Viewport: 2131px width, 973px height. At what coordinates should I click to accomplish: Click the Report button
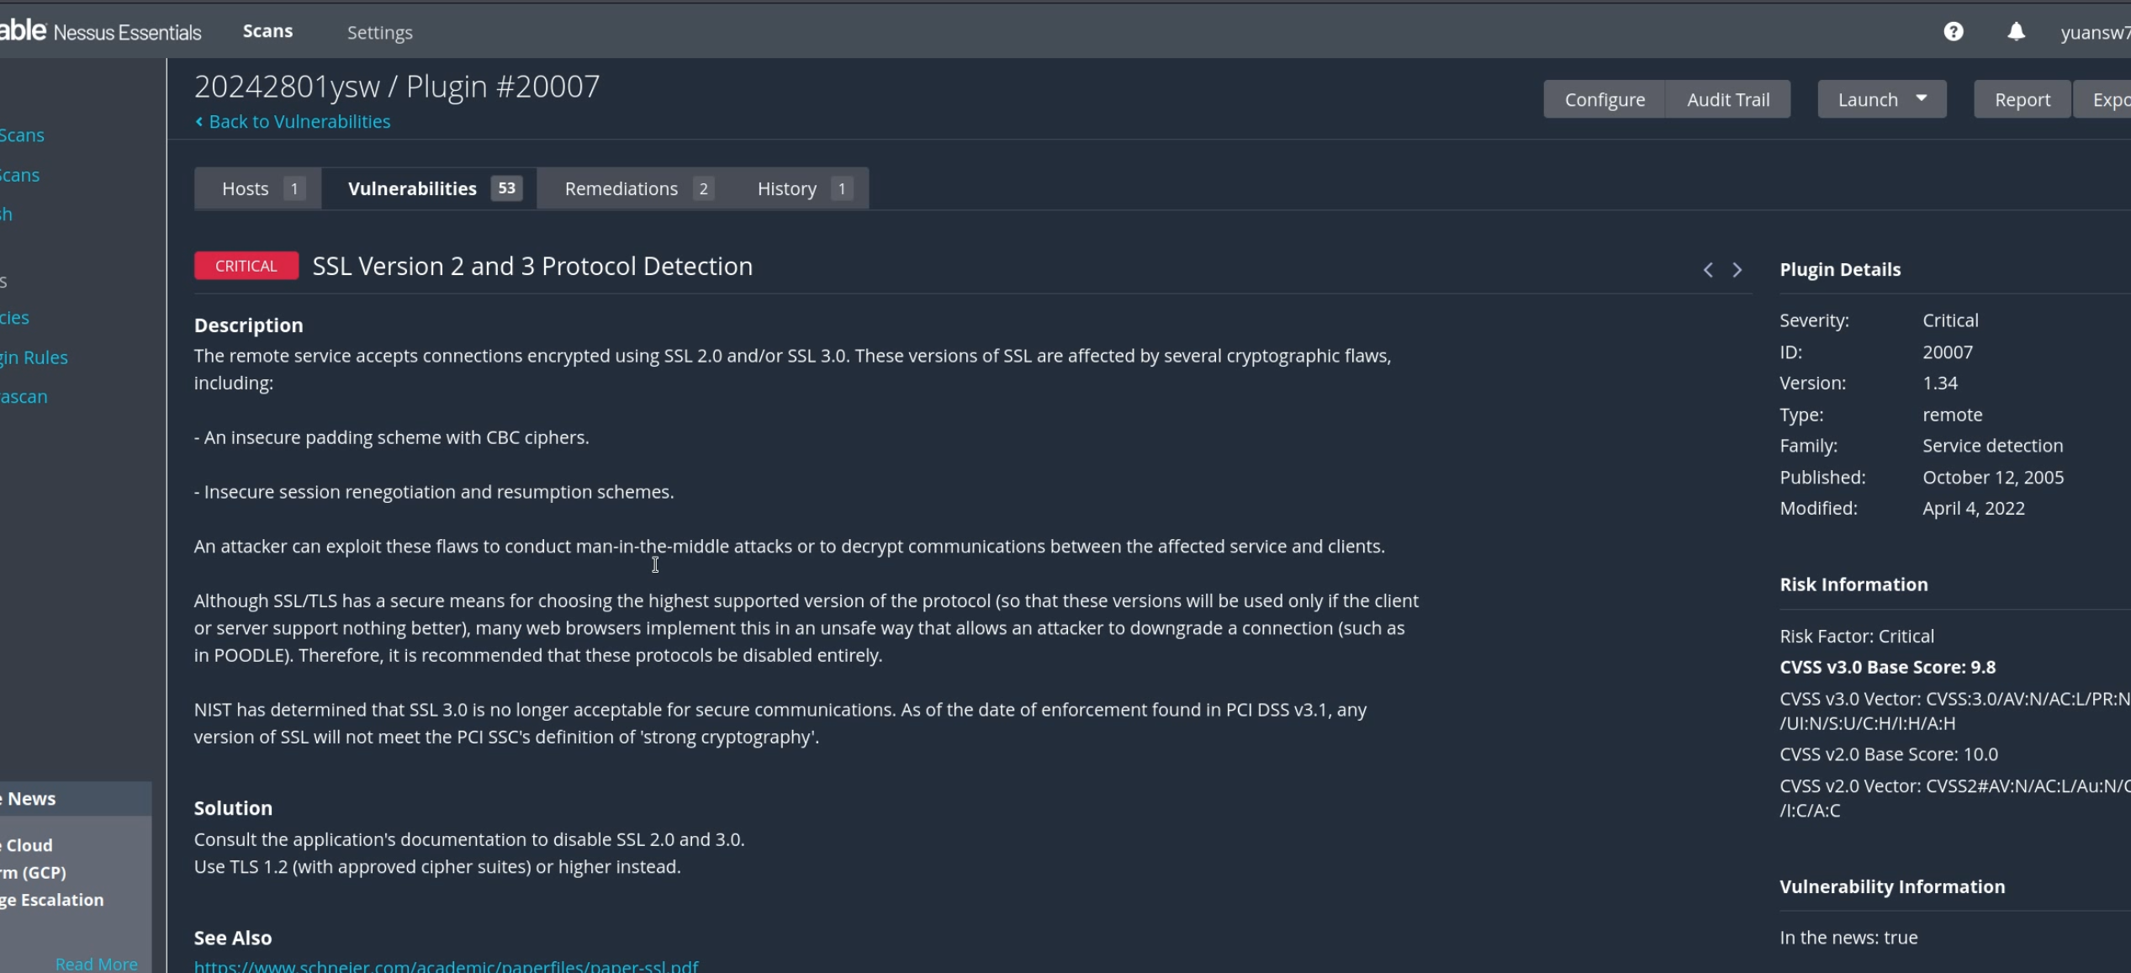2022,99
